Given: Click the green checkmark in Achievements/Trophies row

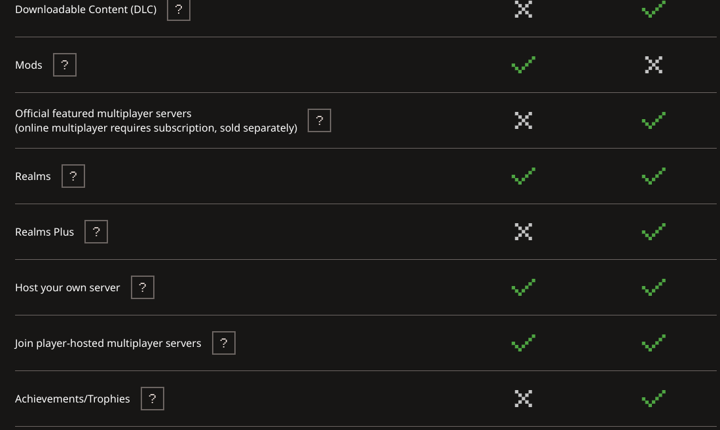Looking at the screenshot, I should click(653, 399).
